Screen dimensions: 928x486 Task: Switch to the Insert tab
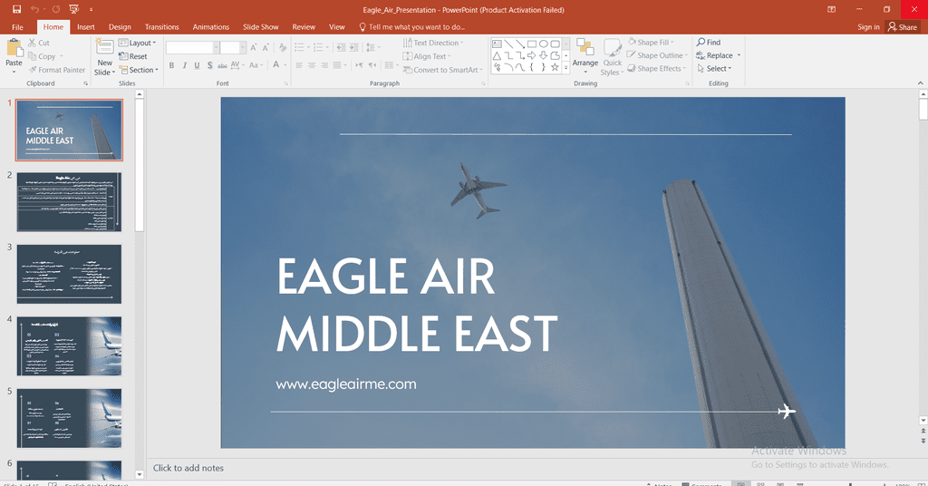tap(86, 26)
